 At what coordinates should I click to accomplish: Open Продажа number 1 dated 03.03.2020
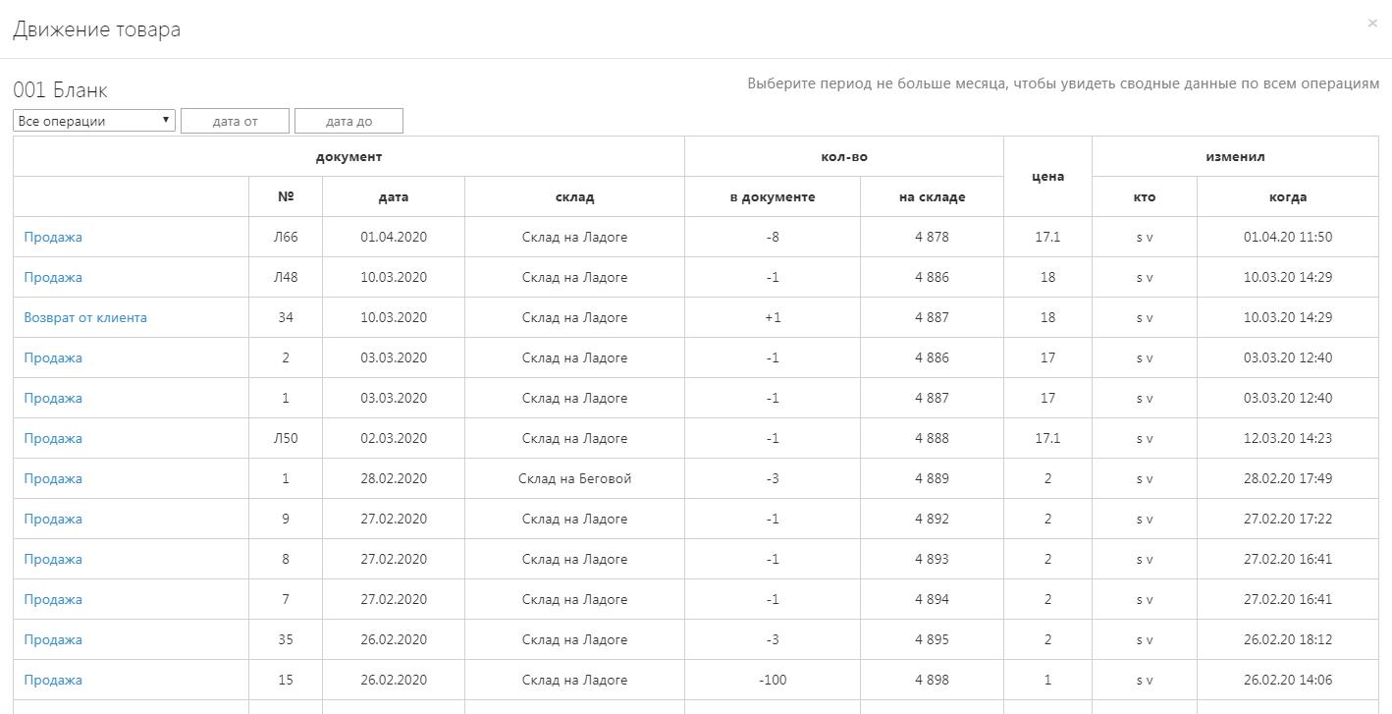tap(53, 398)
